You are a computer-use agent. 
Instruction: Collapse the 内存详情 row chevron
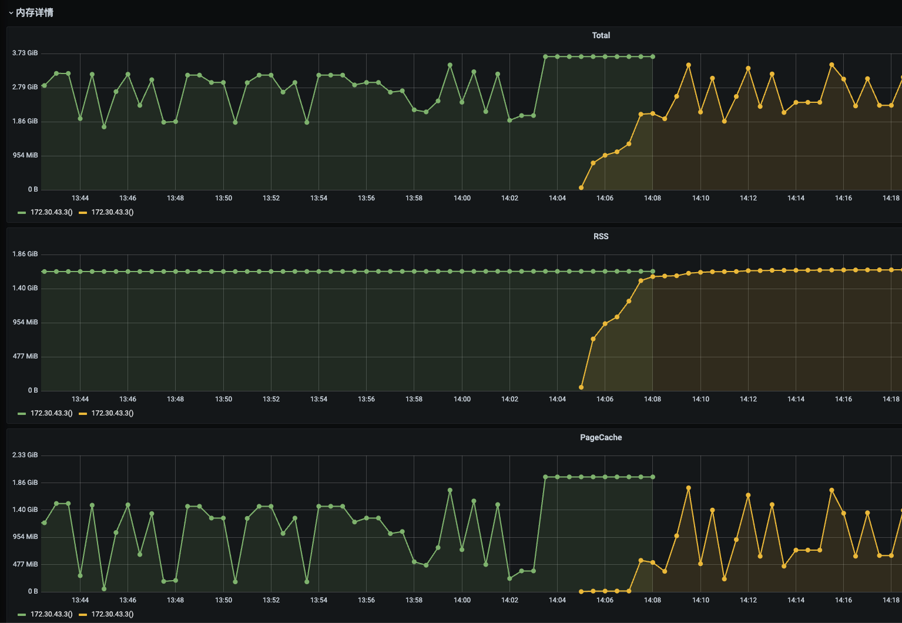(x=11, y=13)
